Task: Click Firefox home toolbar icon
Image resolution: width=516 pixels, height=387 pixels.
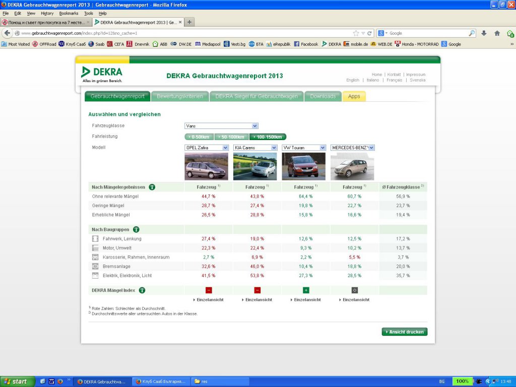Action: point(497,33)
